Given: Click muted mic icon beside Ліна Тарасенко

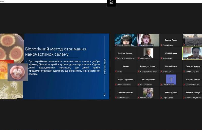Looking at the screenshot, I should point(139,85).
